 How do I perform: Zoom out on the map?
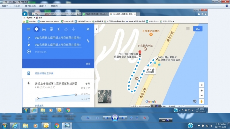click(x=202, y=95)
